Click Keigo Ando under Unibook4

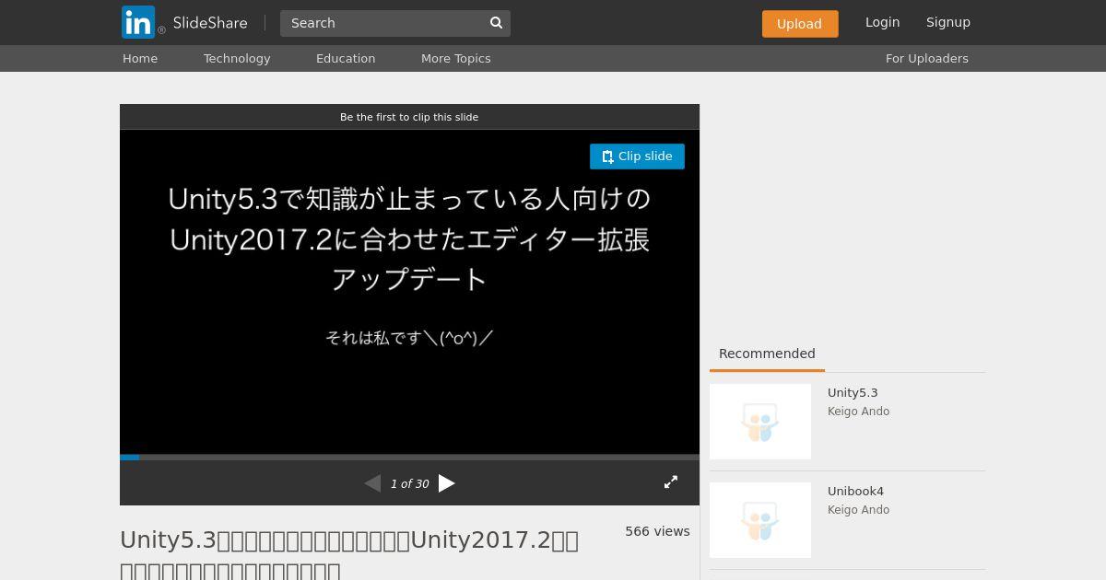pos(858,510)
